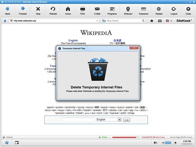Open the E-Mail tool
The height and width of the screenshot is (147, 196).
97,11
